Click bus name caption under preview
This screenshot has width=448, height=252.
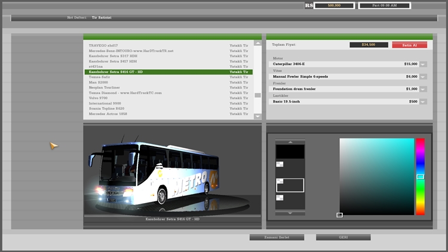(x=172, y=219)
